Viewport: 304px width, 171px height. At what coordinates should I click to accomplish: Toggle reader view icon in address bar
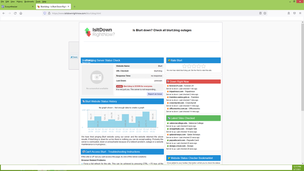tap(260, 13)
